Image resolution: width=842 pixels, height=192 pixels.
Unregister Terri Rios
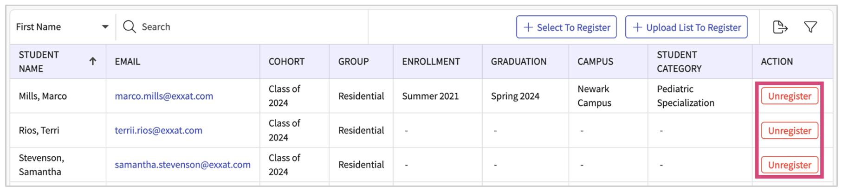click(x=790, y=131)
